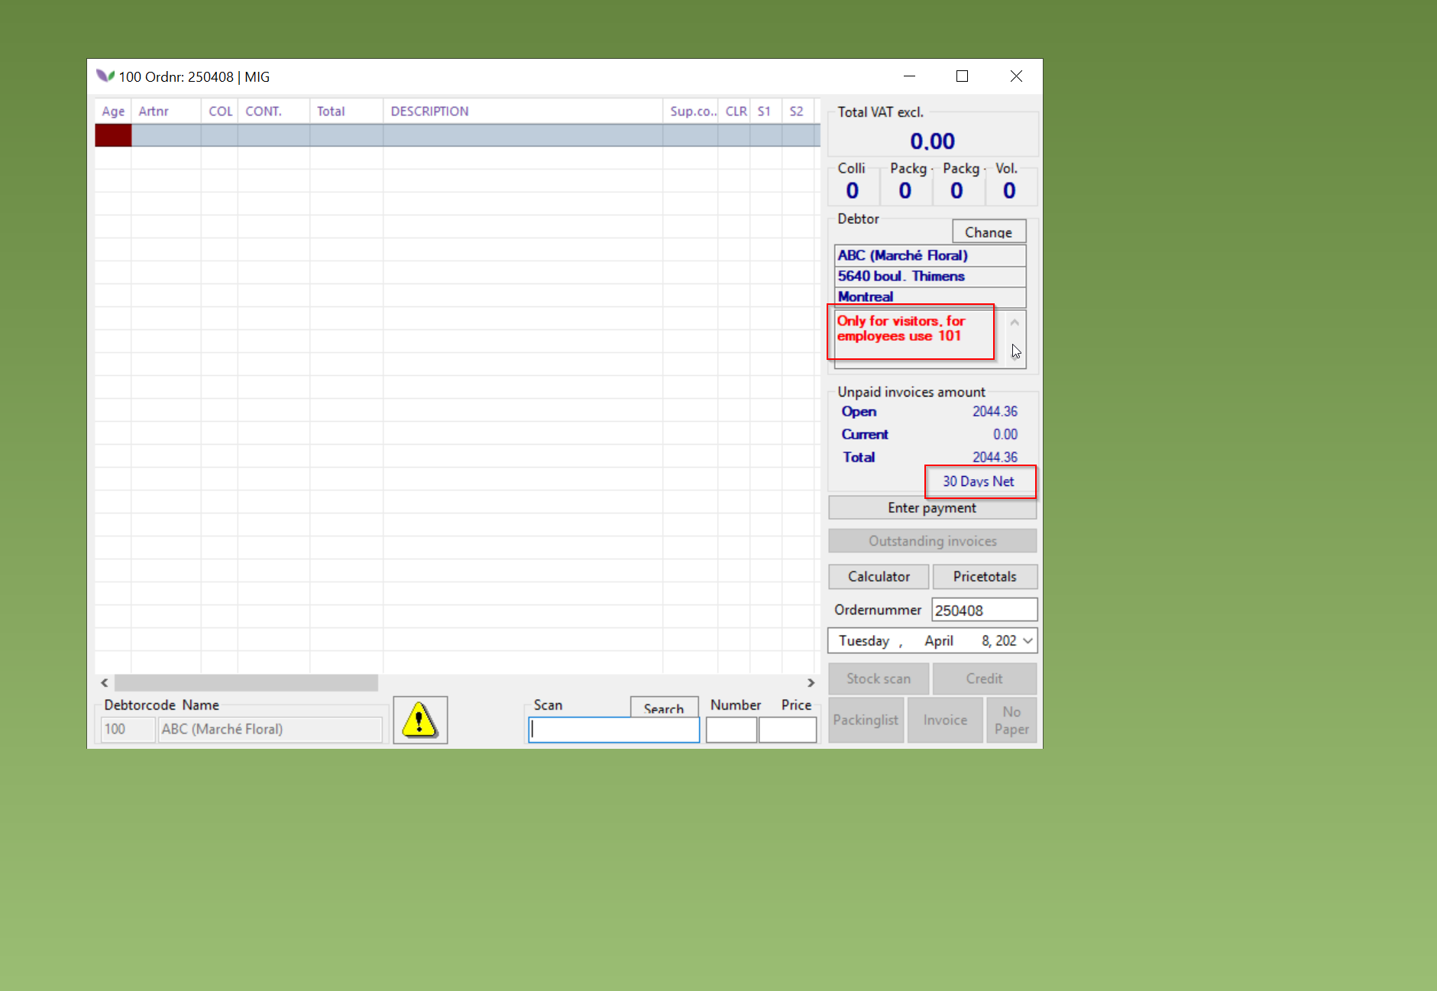Click the yellow warning triangle icon

[419, 720]
